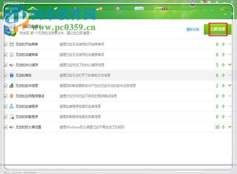Select the 无效的MUI缓存 row label
This screenshot has height=174, width=237.
(x=27, y=65)
